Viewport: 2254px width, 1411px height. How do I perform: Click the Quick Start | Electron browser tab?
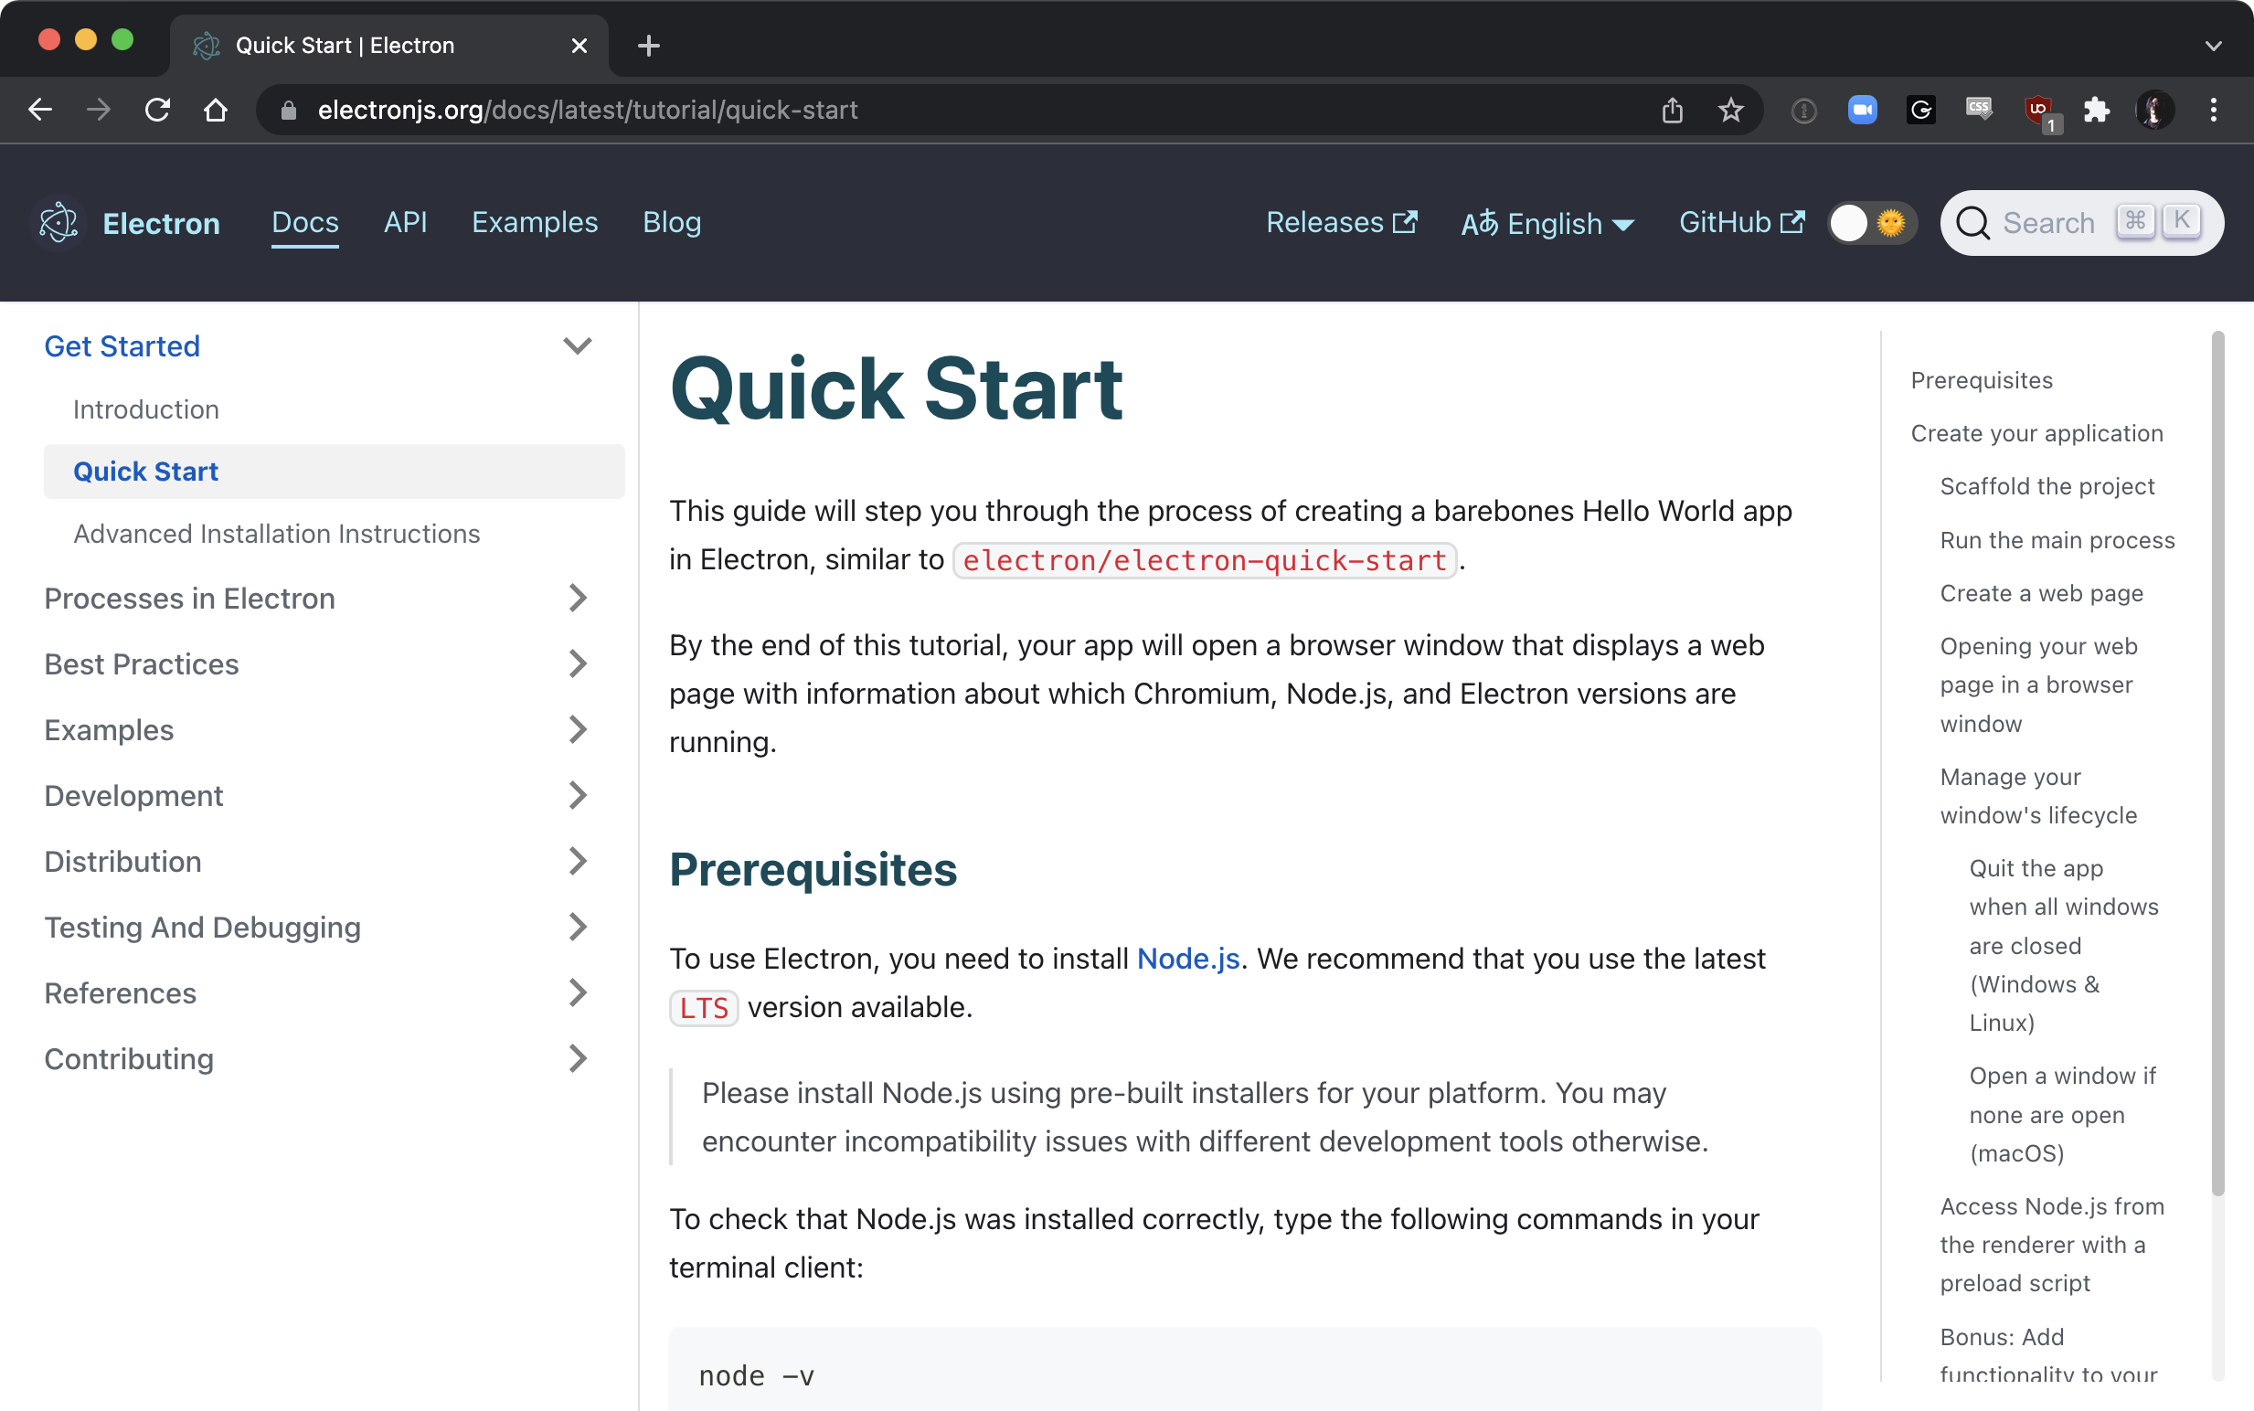coord(389,45)
